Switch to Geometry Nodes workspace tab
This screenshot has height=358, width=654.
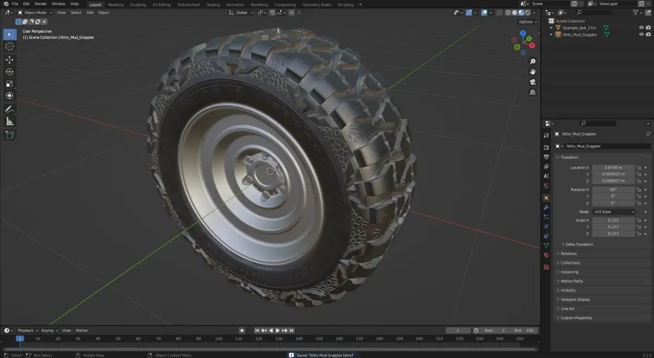(317, 4)
